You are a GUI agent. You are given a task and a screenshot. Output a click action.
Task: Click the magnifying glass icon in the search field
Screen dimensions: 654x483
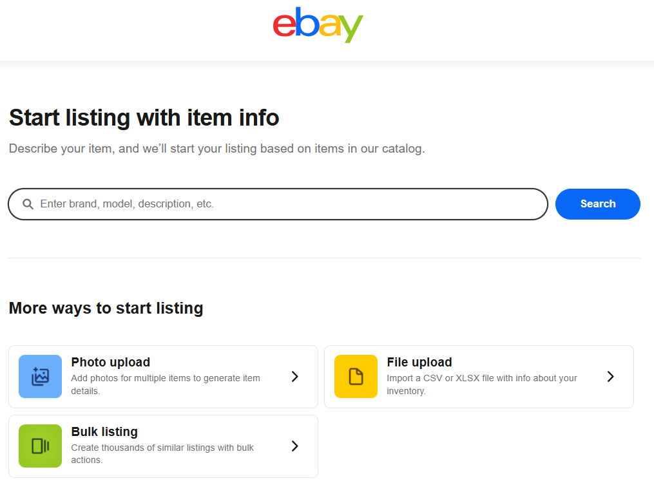tap(28, 204)
